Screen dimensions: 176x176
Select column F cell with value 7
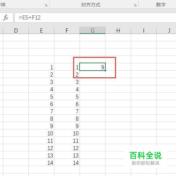[x=67, y=111]
